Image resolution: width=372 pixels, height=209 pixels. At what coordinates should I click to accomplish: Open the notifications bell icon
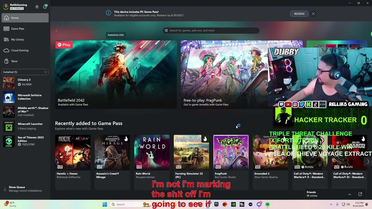click(45, 7)
